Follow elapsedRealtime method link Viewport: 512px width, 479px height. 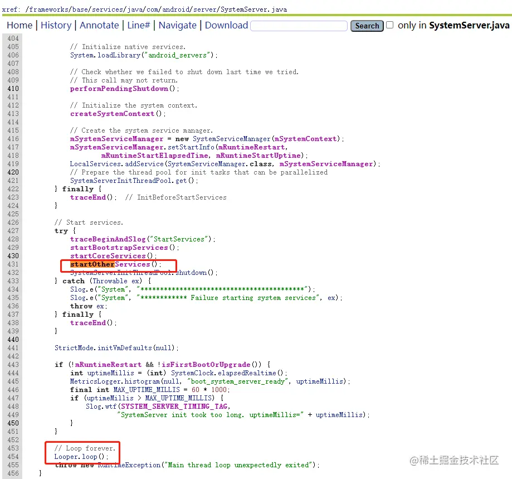pos(247,373)
